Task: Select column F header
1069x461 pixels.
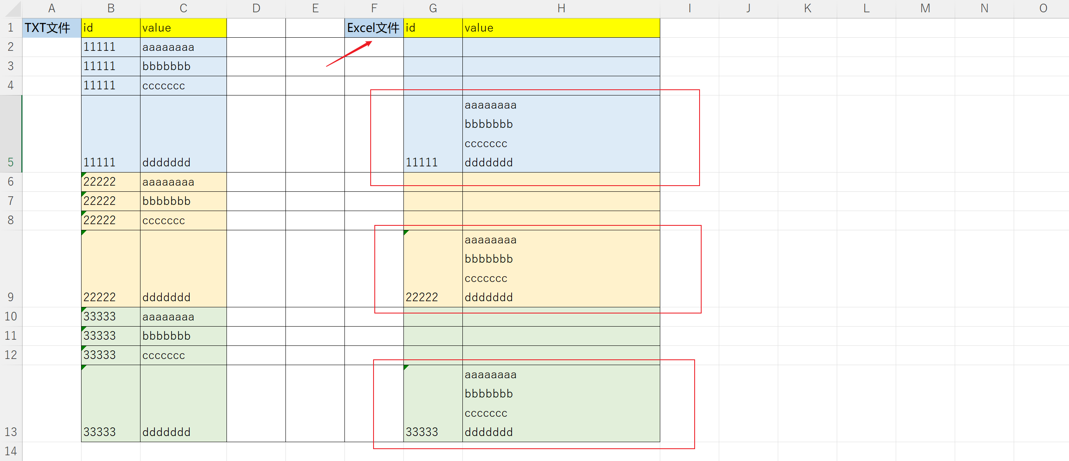Action: click(x=374, y=8)
